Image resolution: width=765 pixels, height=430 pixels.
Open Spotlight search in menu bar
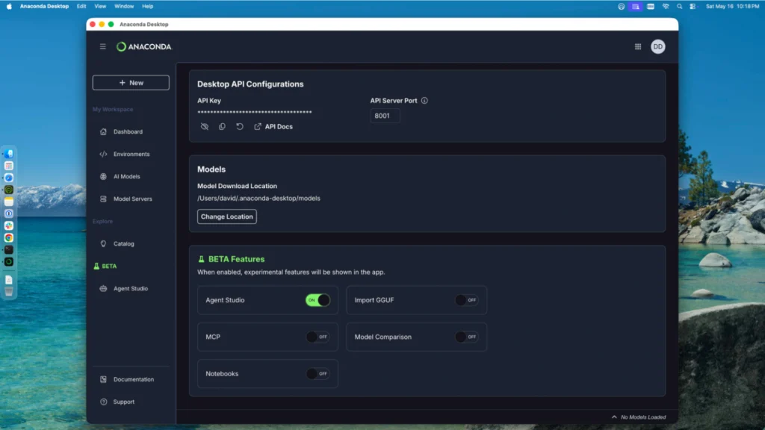tap(679, 6)
